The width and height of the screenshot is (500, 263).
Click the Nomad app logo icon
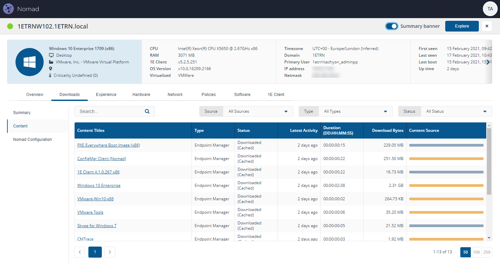coord(8,9)
